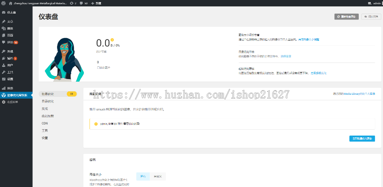Click the Smush shield sidebar icon
The image size is (383, 187).
[4, 95]
